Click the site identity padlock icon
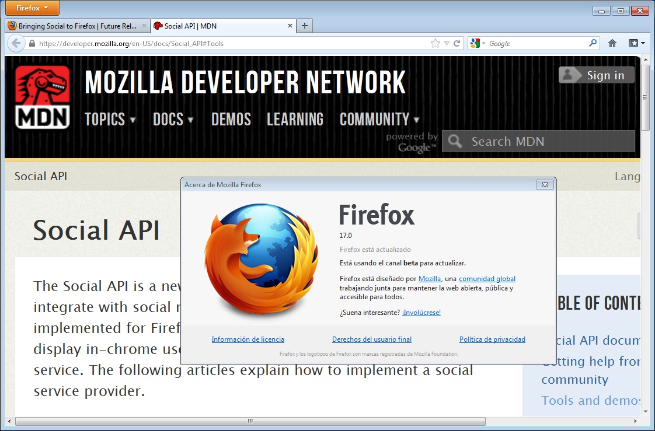 click(32, 43)
